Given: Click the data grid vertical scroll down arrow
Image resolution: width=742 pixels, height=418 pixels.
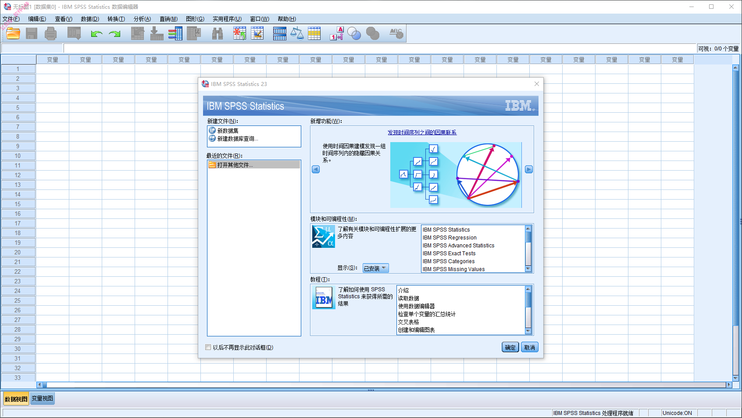Looking at the screenshot, I should point(735,378).
